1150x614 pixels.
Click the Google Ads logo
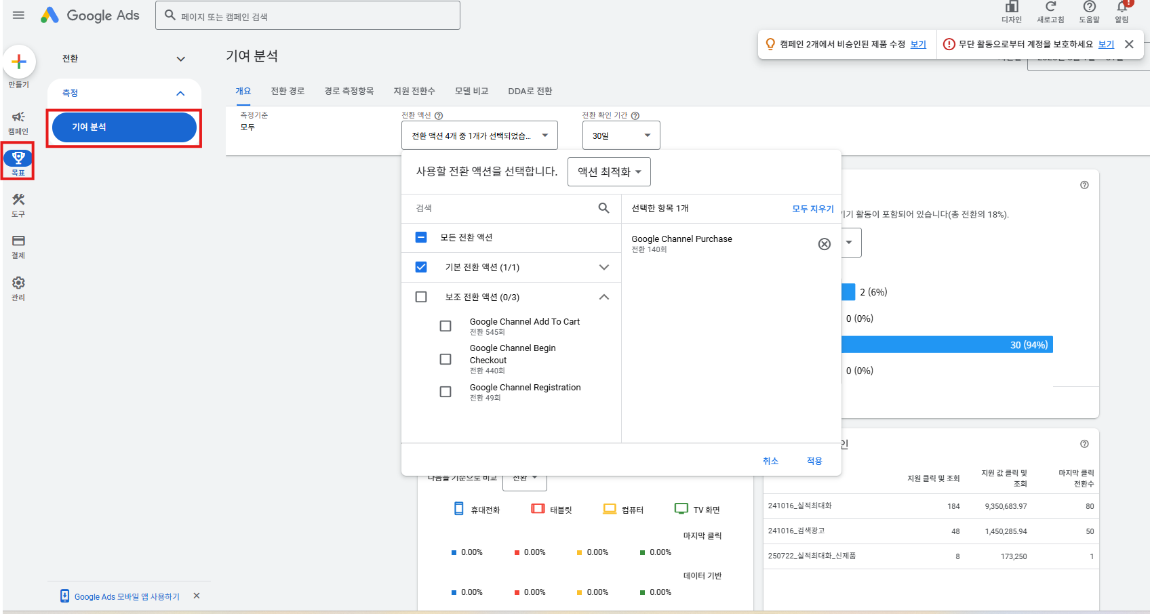pos(90,15)
